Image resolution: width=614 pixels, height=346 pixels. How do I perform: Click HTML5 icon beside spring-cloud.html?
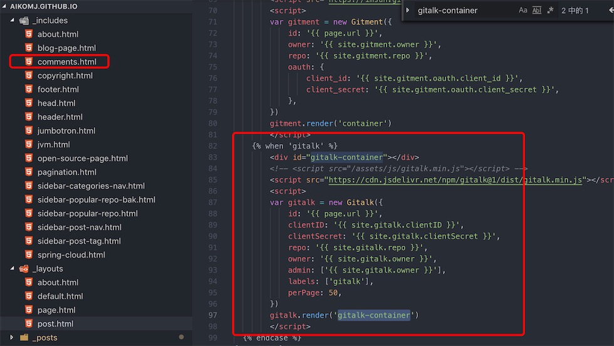29,254
